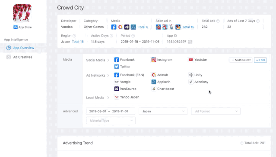
Task: Collapse media list with Fold button
Action: (x=260, y=60)
